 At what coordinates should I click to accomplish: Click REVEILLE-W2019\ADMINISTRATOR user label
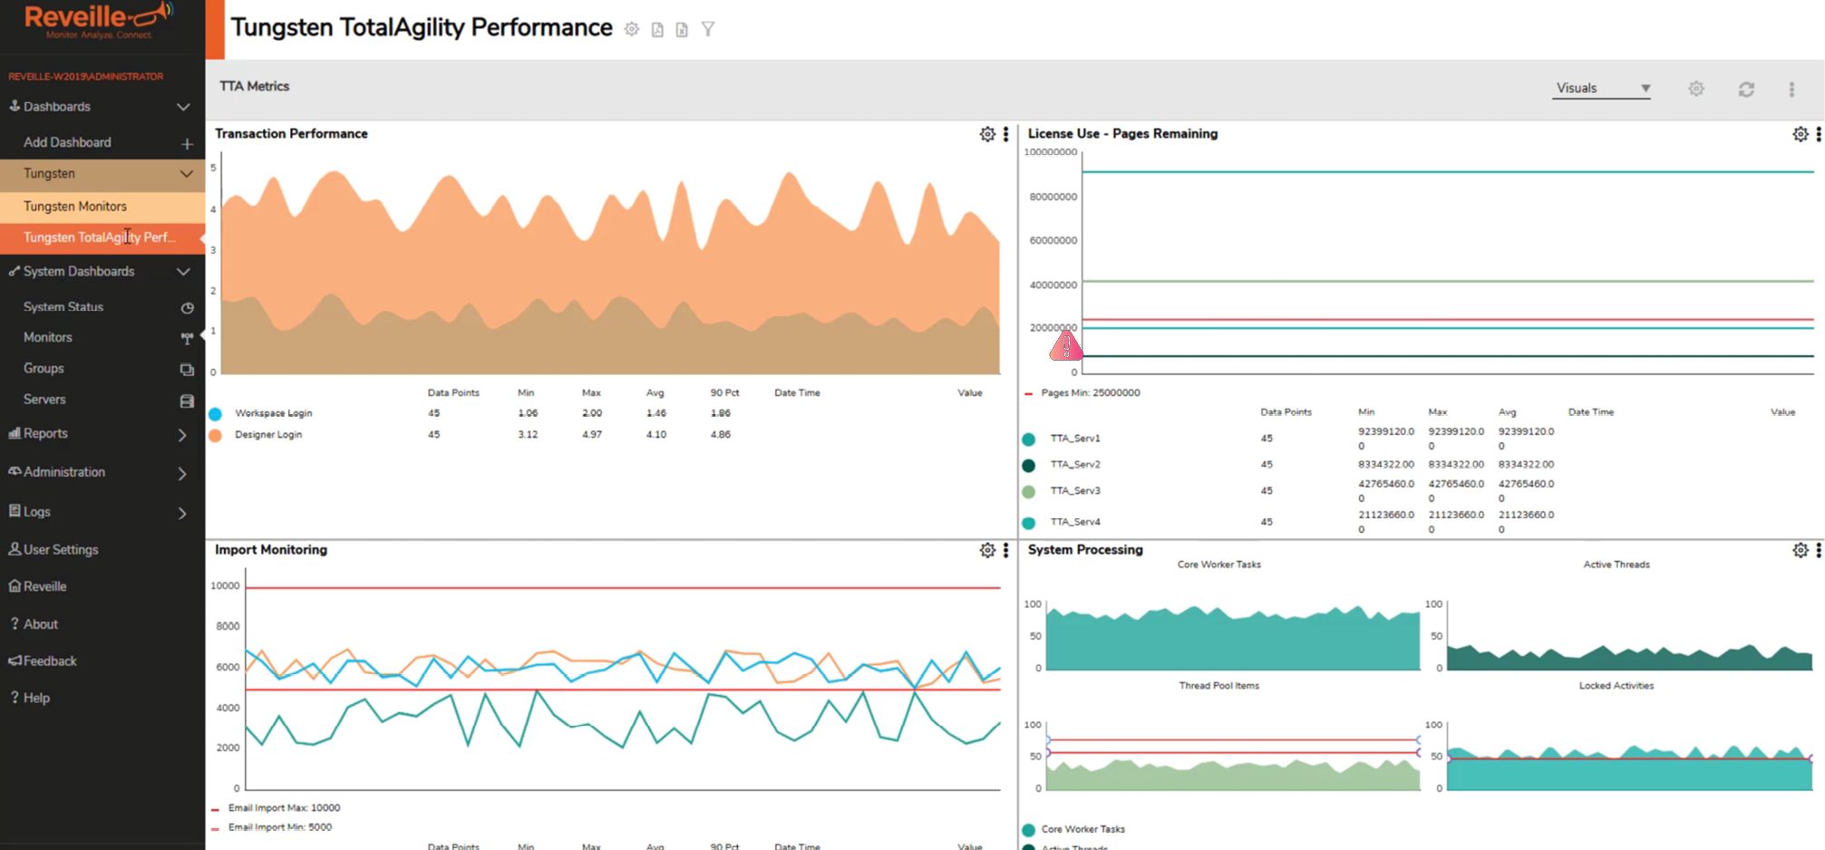pos(86,76)
